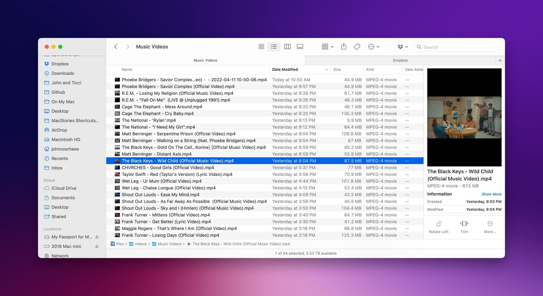The image size is (543, 296).
Task: Open Inbox folder in sidebar
Action: tap(57, 168)
